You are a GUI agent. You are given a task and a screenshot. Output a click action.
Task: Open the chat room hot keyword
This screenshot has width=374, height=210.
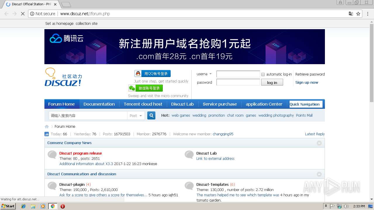click(x=235, y=116)
